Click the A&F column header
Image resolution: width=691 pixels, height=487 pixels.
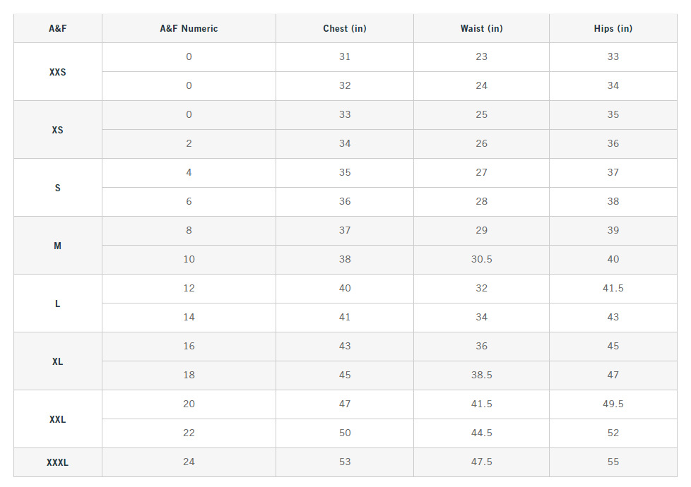[58, 29]
